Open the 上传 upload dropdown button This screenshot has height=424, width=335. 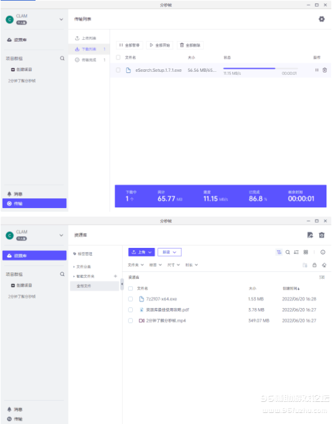[x=141, y=252]
